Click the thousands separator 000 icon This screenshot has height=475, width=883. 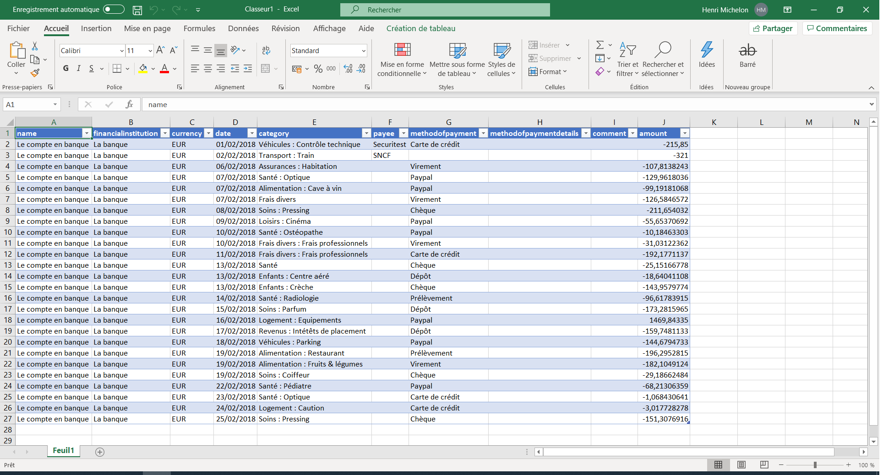coord(331,69)
